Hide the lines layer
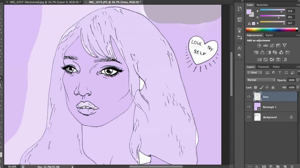This screenshot has height=168, width=300. (x=249, y=97)
